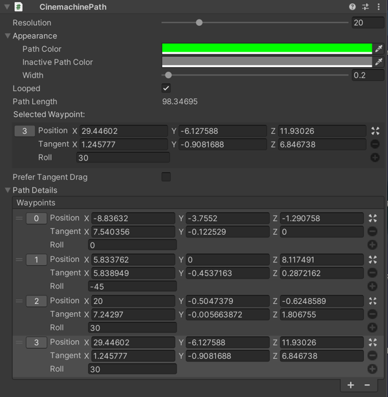Open the CinemachinePath help reference icon
388x397 pixels.
coord(352,6)
